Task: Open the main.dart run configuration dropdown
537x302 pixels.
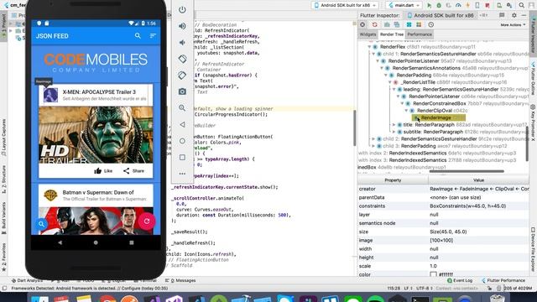Action: click(404, 5)
